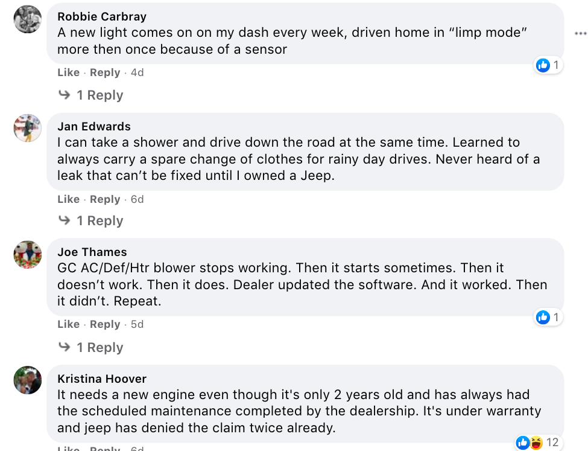Click the 5d timestamp on Joe Thames' comment
Screen dimensions: 588x451
coord(137,324)
